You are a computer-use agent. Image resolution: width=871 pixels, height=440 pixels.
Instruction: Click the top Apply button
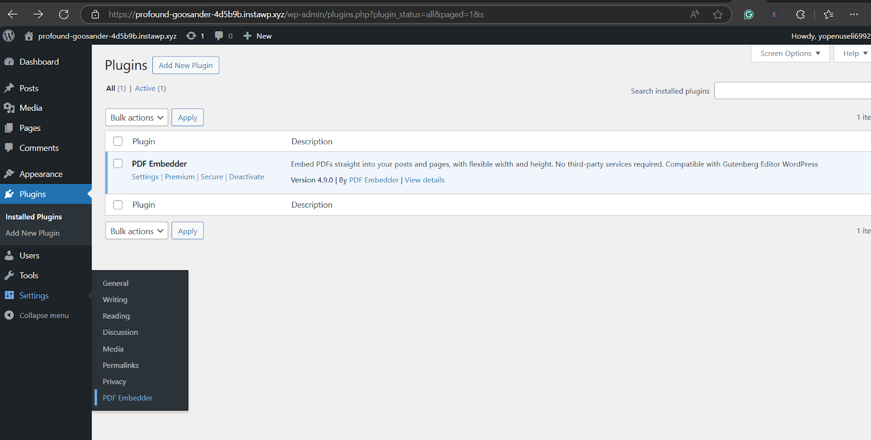[188, 117]
